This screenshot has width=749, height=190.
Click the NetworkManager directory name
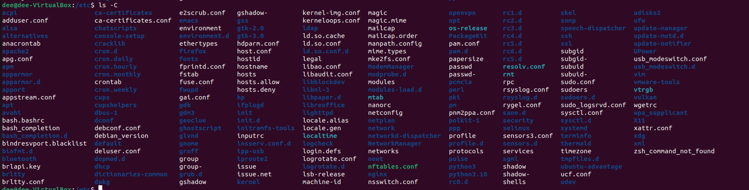pos(394,143)
